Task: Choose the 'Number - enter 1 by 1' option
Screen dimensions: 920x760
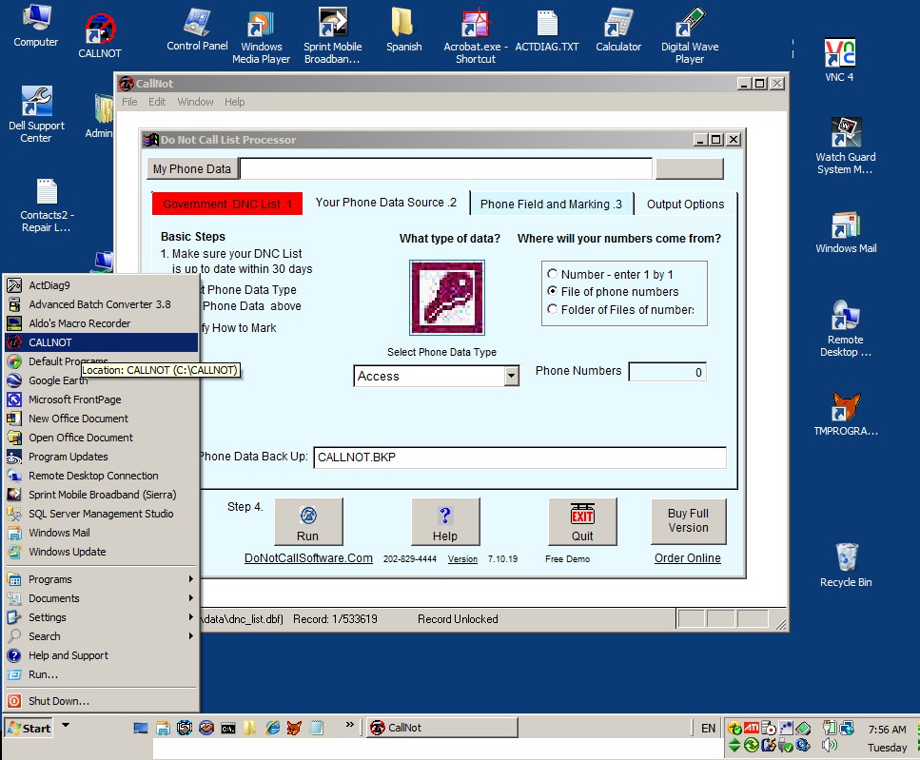Action: [x=552, y=274]
